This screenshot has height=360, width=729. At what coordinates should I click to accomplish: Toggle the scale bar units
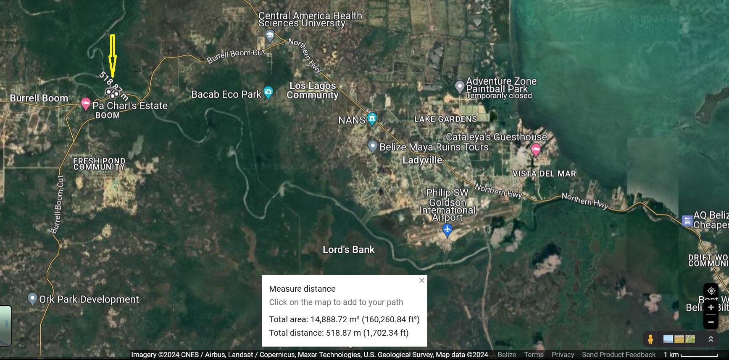(x=690, y=355)
